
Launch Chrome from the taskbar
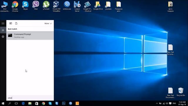point(43,103)
